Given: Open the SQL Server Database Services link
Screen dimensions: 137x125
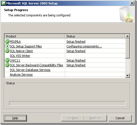Looking at the screenshot, I should coord(30,70).
